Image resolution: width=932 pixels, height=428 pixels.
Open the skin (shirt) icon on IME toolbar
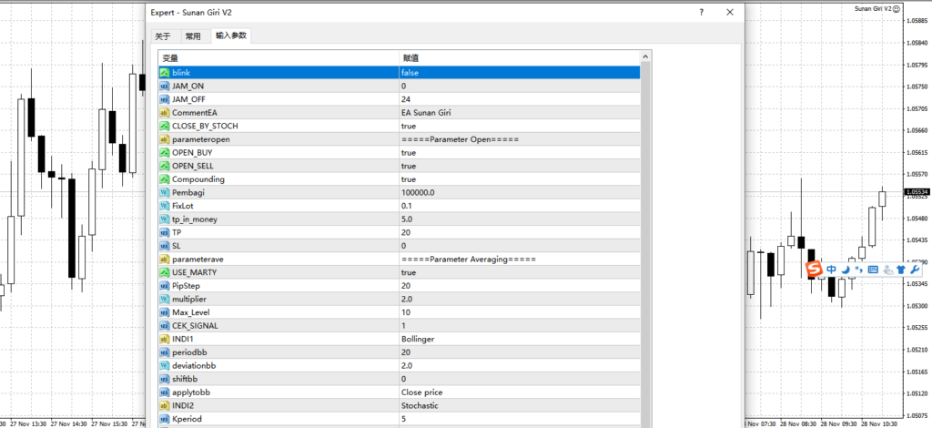[x=900, y=270]
